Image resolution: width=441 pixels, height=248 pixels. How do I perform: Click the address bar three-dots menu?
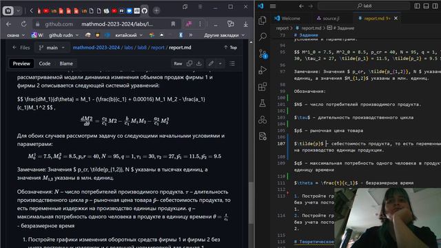point(200,24)
